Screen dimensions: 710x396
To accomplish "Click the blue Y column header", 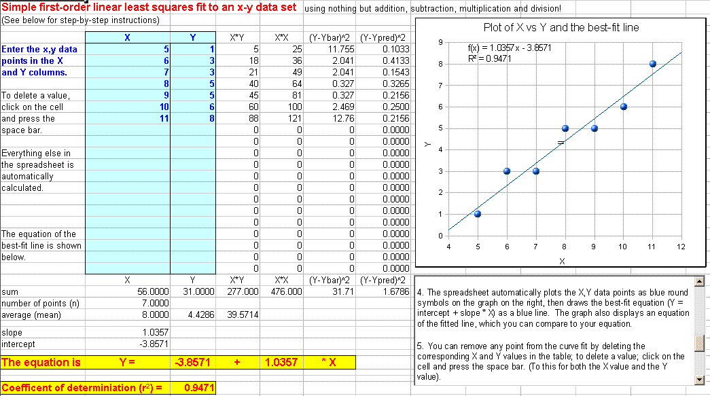I will point(193,37).
